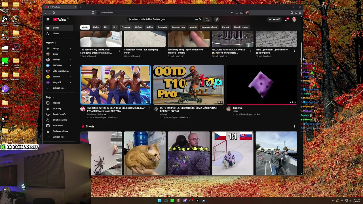
Task: Play the OOTD T10 Pro scooter thumbnail
Action: click(189, 85)
